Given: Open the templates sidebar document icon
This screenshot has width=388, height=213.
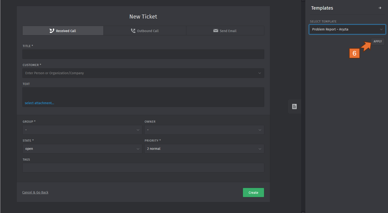Looking at the screenshot, I should point(294,106).
